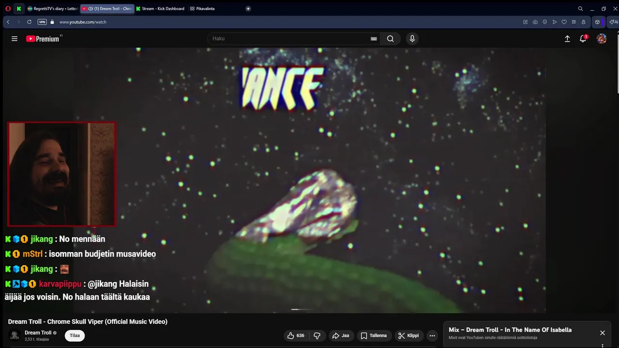Go to YouTube Premium home logo
Image resolution: width=619 pixels, height=348 pixels.
[43, 39]
